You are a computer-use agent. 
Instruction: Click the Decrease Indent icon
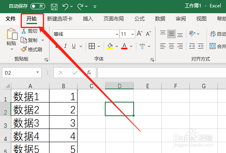(x=192, y=46)
